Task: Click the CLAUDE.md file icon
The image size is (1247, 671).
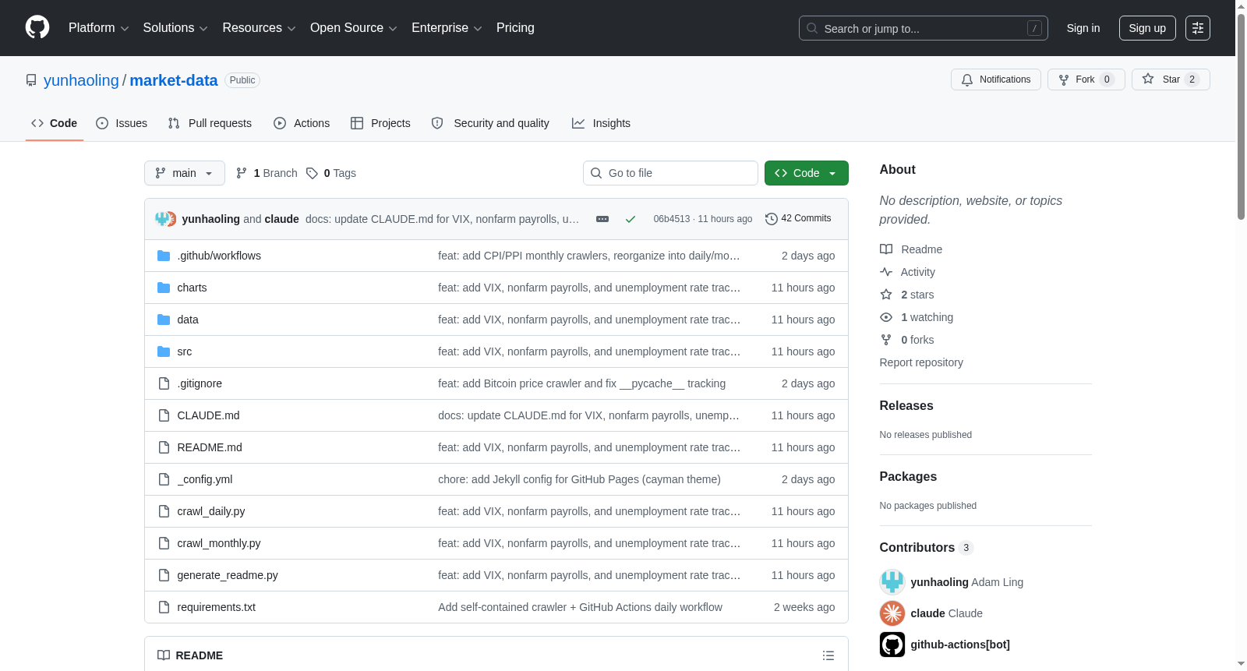Action: coord(164,415)
